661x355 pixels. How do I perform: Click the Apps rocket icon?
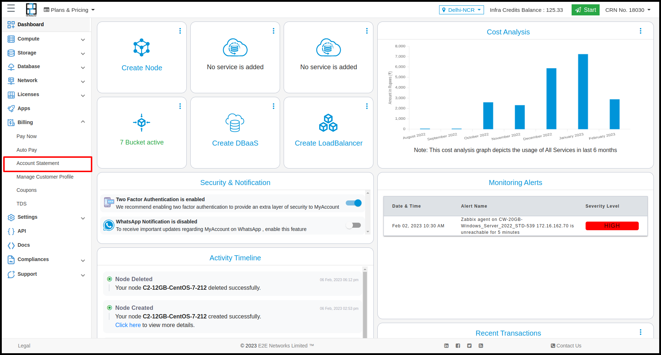tap(11, 108)
